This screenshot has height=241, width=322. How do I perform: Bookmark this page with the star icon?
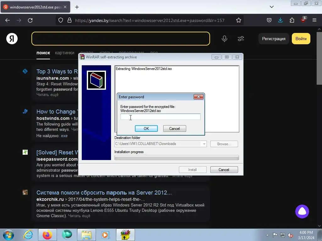(238, 20)
